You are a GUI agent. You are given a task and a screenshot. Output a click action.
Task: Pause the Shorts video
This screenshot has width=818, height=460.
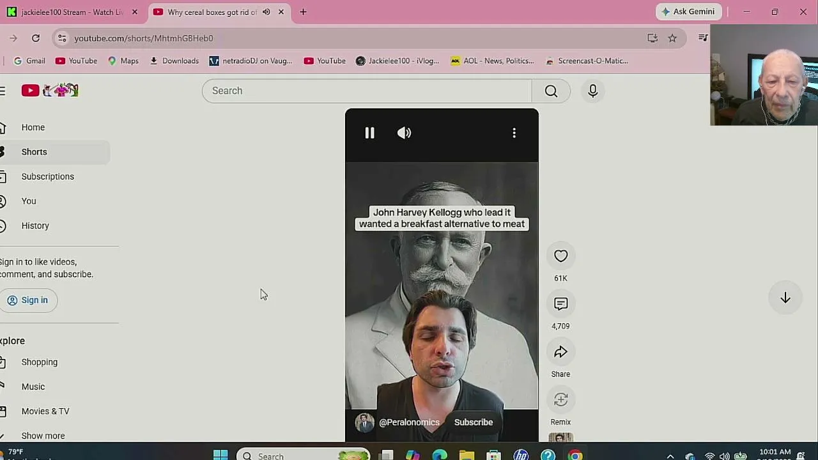[x=369, y=133]
